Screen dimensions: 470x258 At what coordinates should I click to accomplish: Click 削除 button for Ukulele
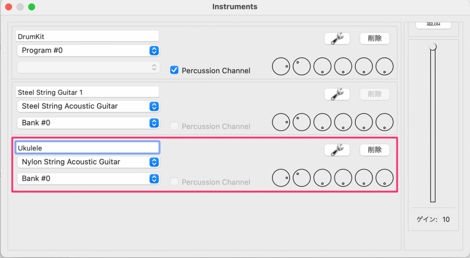375,150
